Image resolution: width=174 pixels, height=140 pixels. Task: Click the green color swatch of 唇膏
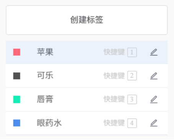[x=17, y=99]
